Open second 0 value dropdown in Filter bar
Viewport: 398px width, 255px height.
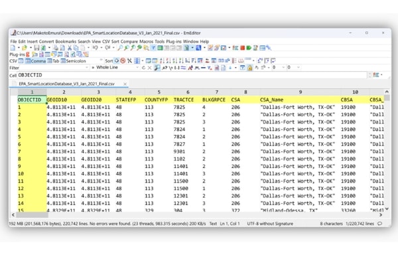click(x=298, y=68)
